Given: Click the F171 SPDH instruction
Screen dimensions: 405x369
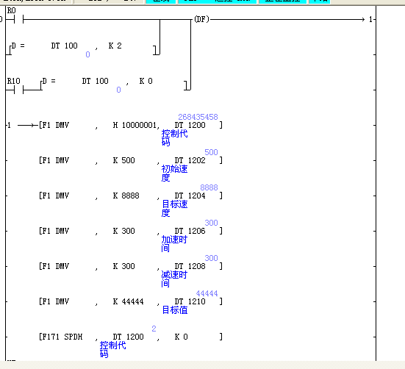Looking at the screenshot, I should [61, 337].
